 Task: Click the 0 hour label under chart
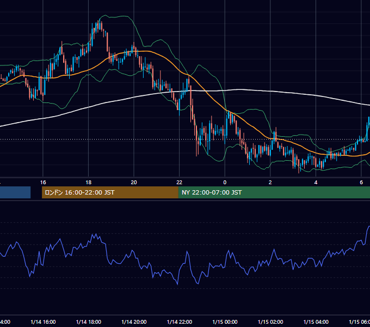tap(225, 183)
